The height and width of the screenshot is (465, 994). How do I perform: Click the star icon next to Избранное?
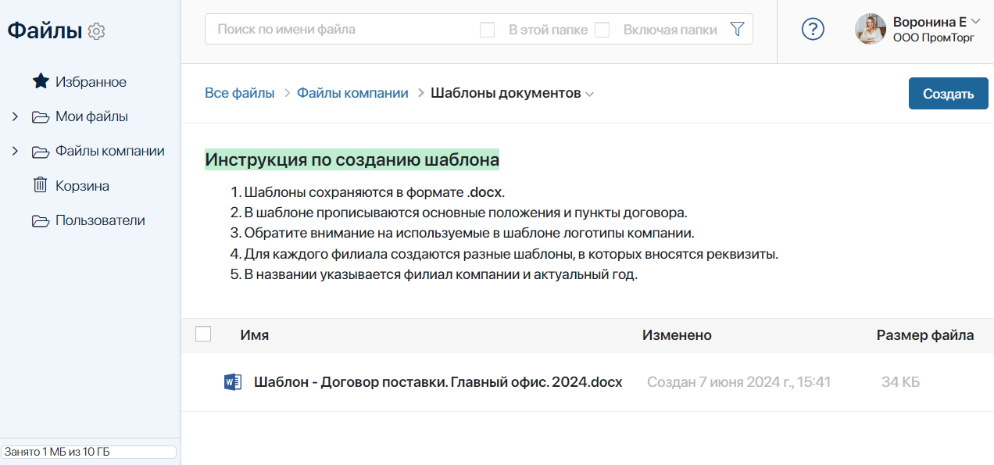pos(41,82)
